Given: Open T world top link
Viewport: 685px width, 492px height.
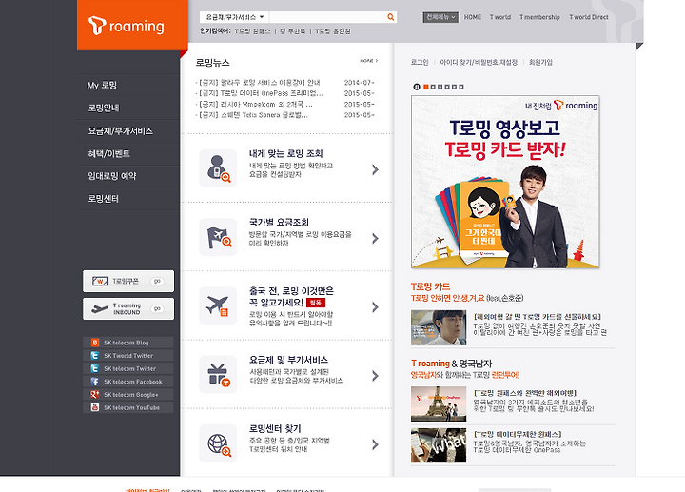Looking at the screenshot, I should click(x=500, y=17).
